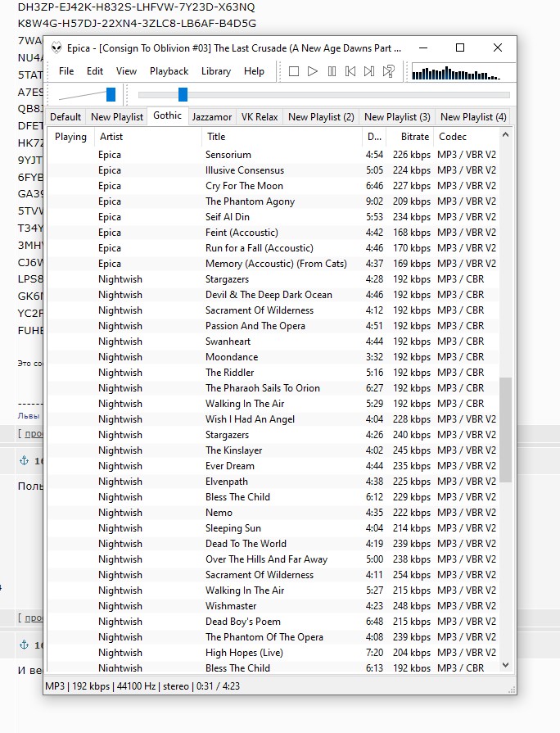Select the Nightwish track Swanheart

tap(273, 342)
